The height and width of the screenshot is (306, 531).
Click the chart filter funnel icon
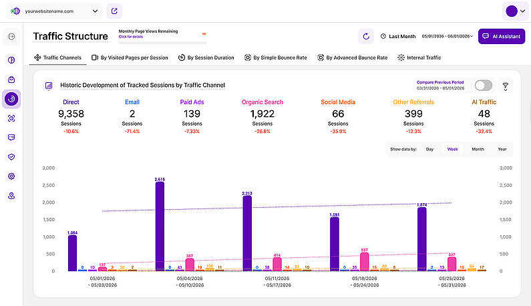pyautogui.click(x=505, y=86)
